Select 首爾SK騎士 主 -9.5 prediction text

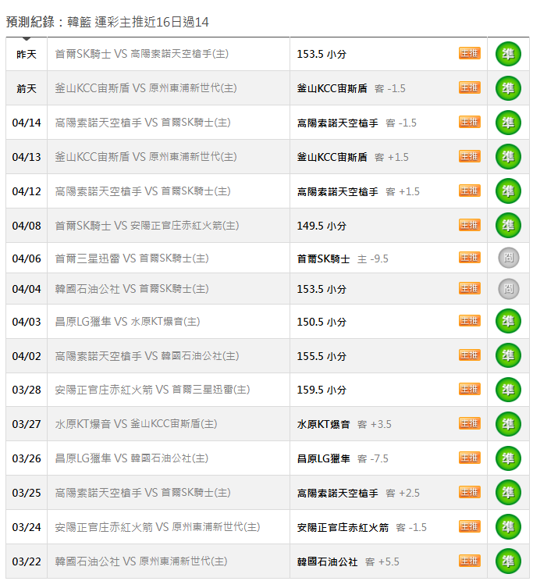[343, 258]
